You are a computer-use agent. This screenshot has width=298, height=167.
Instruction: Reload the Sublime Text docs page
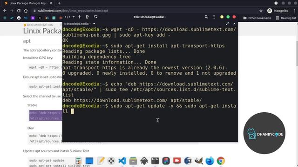point(19,11)
